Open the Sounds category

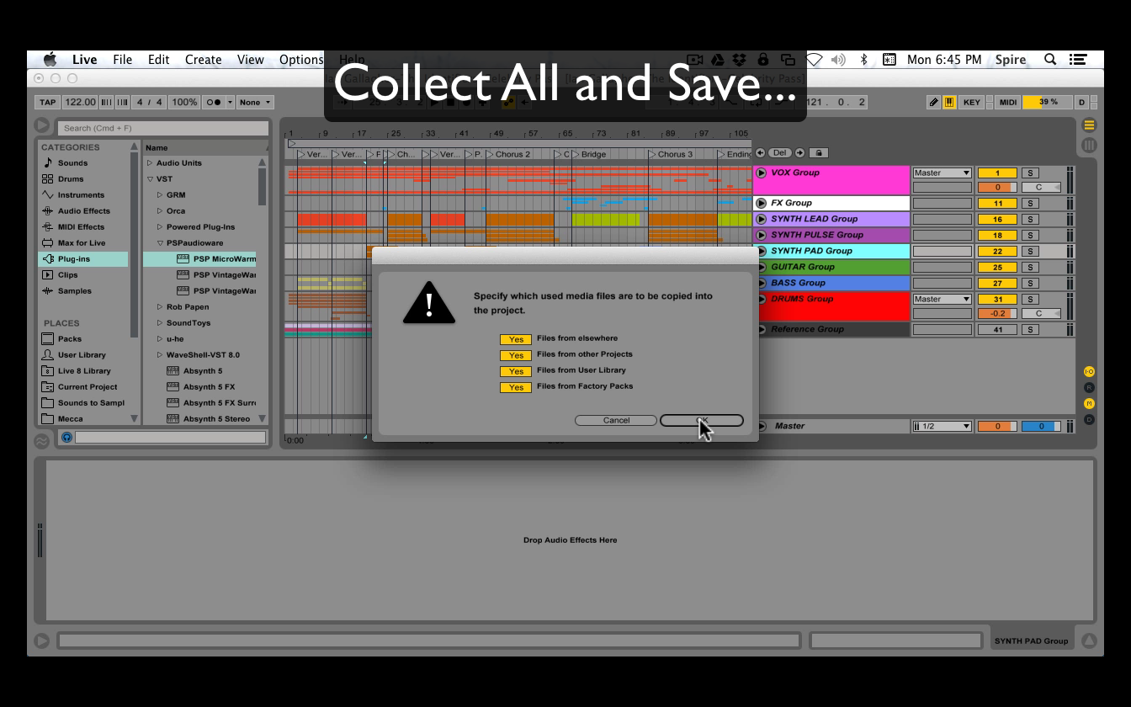(x=72, y=163)
